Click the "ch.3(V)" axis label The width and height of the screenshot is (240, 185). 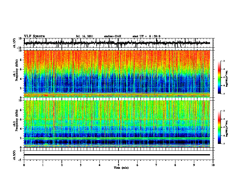(14, 155)
